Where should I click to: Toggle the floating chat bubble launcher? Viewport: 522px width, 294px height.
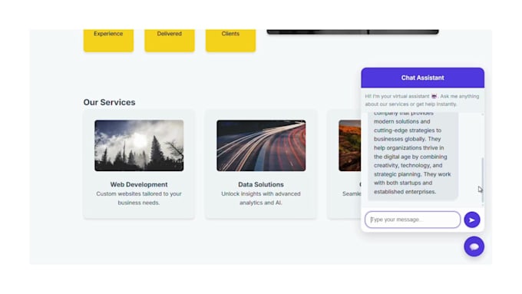tap(474, 246)
